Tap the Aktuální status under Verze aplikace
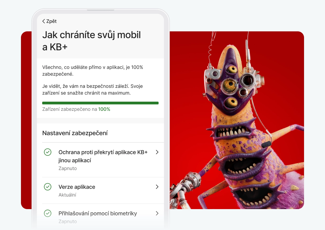 point(67,195)
